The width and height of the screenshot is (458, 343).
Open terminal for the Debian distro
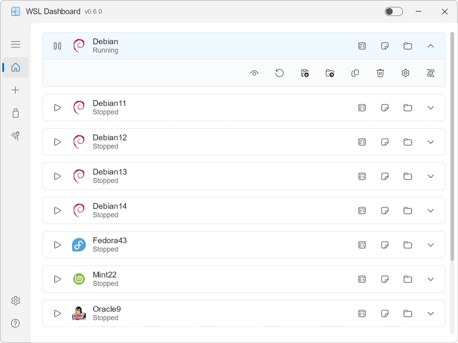tap(362, 46)
